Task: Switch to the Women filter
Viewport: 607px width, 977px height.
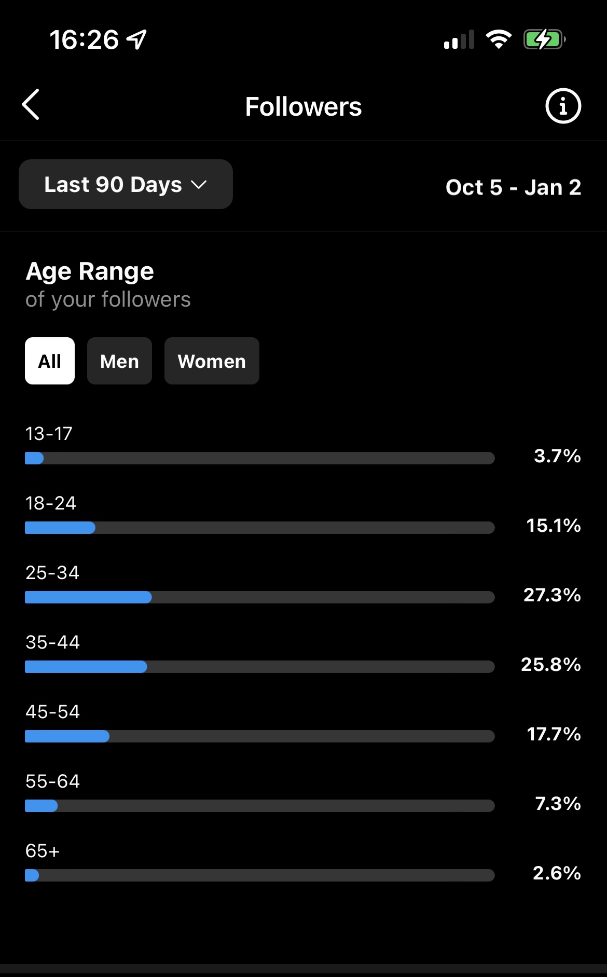Action: tap(212, 361)
